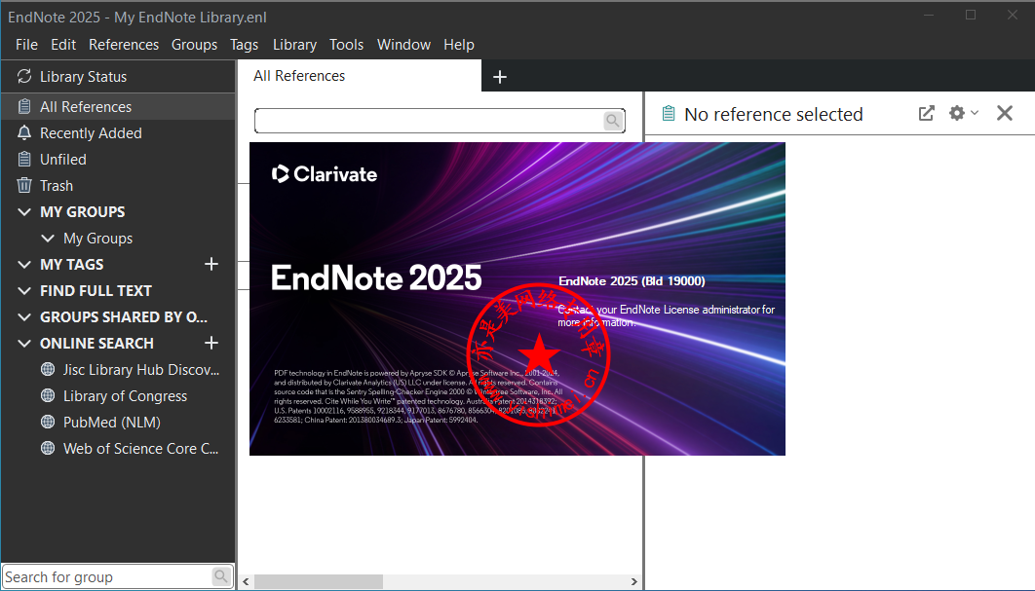1035x591 pixels.
Task: Click the EndNote 2025 splash screen
Action: click(x=517, y=298)
